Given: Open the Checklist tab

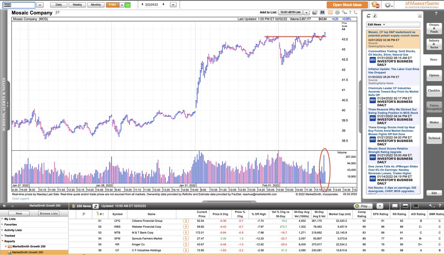Looking at the screenshot, I should click(x=434, y=91).
